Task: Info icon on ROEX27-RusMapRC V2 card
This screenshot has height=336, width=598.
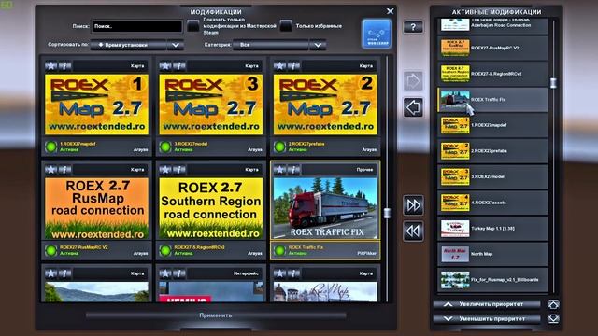Action: [x=64, y=170]
